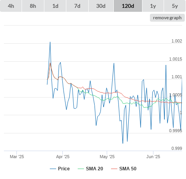The width and height of the screenshot is (186, 179).
Task: Switch chart to 30d range
Action: coord(101,6)
